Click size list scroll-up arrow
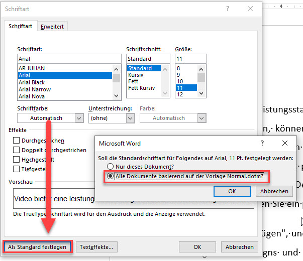 [x=201, y=69]
